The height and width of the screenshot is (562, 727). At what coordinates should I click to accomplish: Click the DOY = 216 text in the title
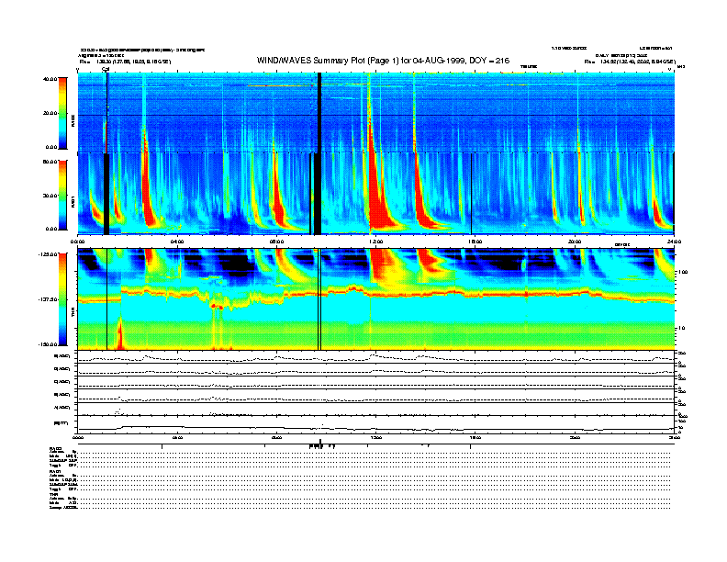click(x=489, y=61)
